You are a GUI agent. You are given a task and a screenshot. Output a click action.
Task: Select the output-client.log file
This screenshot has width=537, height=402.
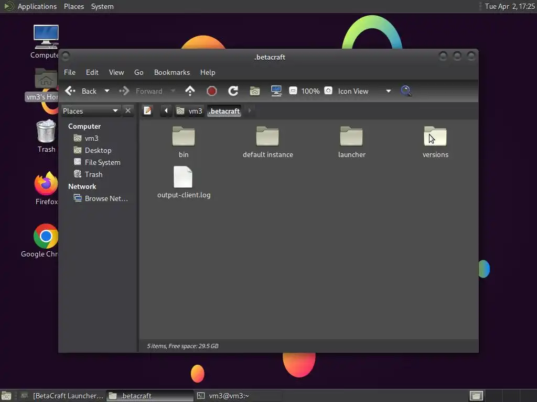[184, 182]
